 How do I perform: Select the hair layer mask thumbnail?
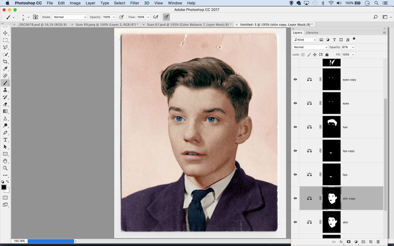tap(332, 127)
